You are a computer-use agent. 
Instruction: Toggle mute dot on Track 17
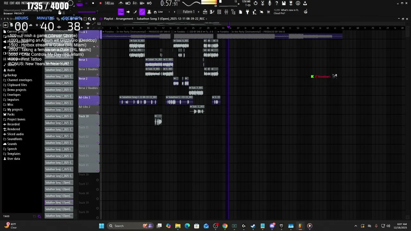coord(98,189)
